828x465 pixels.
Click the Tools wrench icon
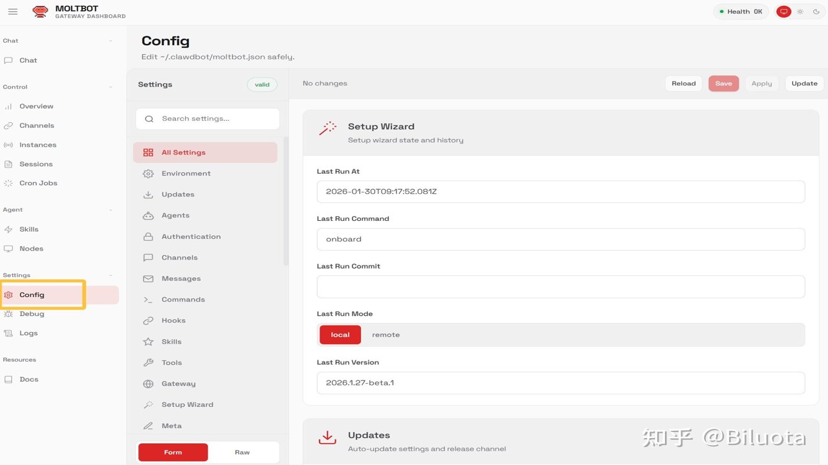(148, 362)
